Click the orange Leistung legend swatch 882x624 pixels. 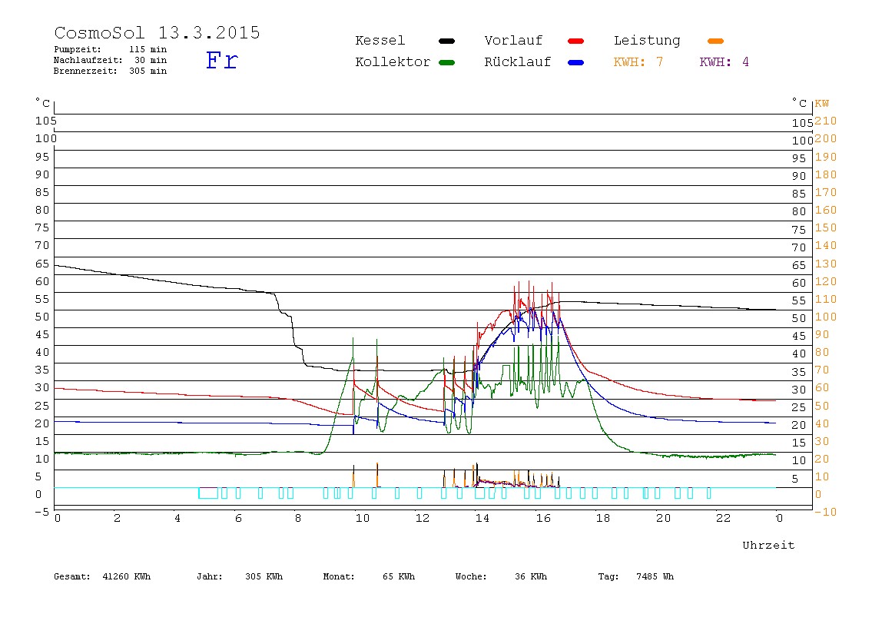[715, 41]
